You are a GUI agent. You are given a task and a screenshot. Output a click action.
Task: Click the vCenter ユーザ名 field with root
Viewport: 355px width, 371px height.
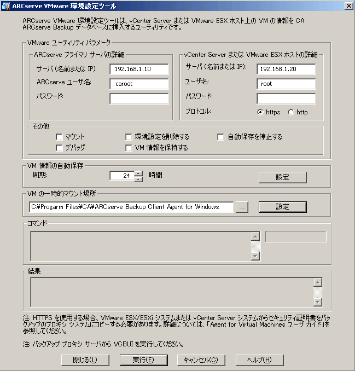coord(286,84)
